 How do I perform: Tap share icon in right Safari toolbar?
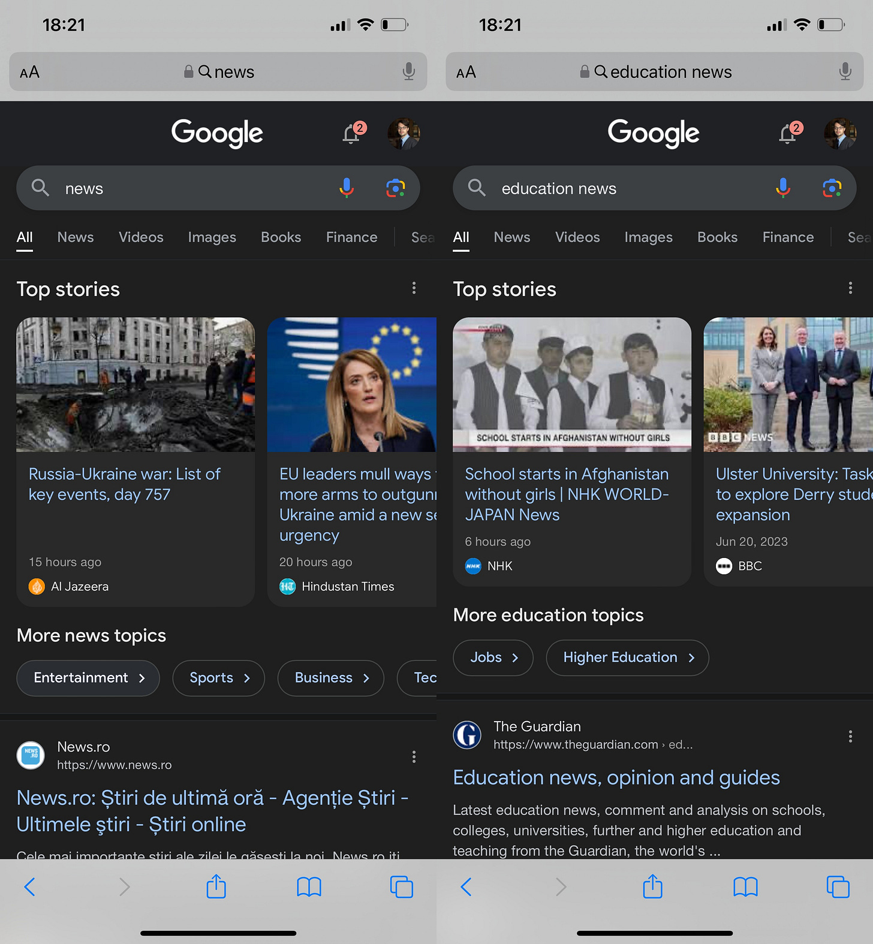(653, 886)
